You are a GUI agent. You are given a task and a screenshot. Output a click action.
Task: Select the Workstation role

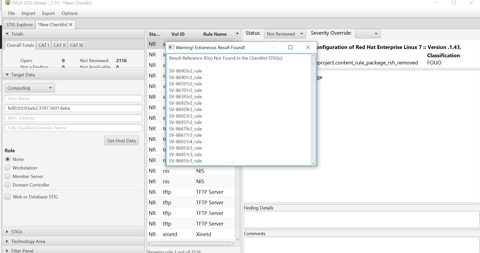[x=8, y=168]
